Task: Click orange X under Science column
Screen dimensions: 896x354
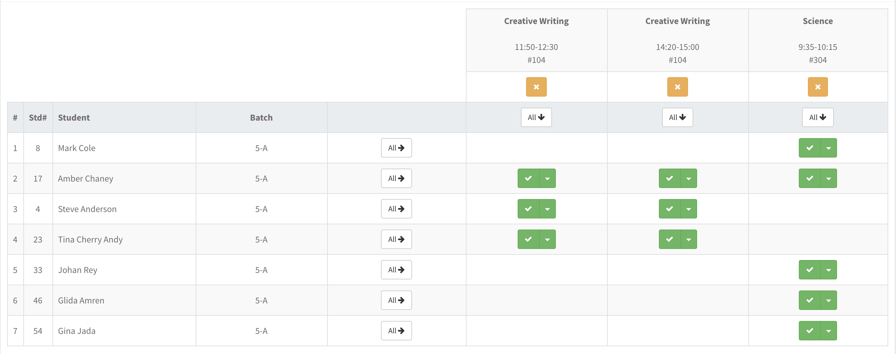Action: point(817,87)
